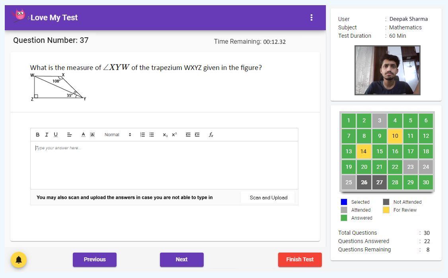Open the three-dot menu in header

(x=312, y=18)
